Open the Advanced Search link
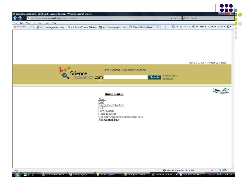The width and height of the screenshot is (247, 185). tap(170, 75)
